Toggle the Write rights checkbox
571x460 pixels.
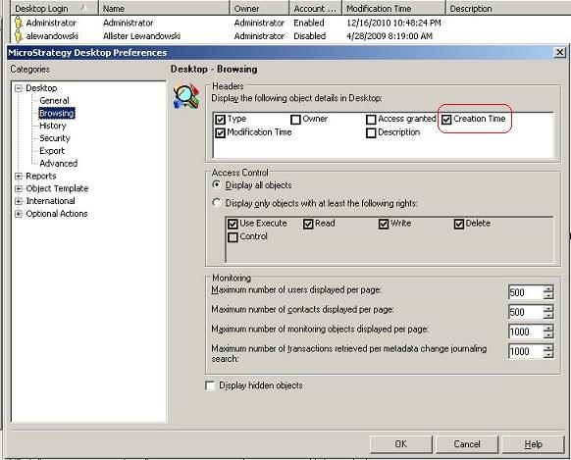click(384, 224)
